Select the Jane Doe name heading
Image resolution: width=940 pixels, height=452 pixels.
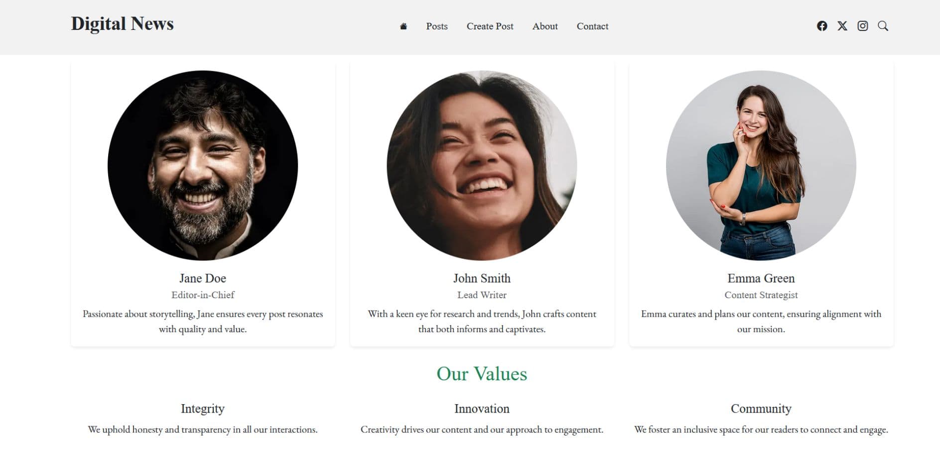pyautogui.click(x=203, y=278)
